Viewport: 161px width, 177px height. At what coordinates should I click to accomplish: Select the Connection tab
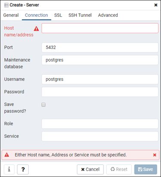click(36, 15)
